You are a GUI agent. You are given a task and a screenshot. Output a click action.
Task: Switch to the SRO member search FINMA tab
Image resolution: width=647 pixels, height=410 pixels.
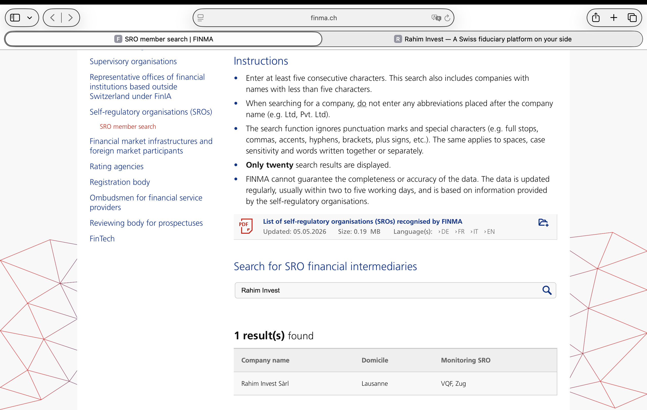(163, 39)
